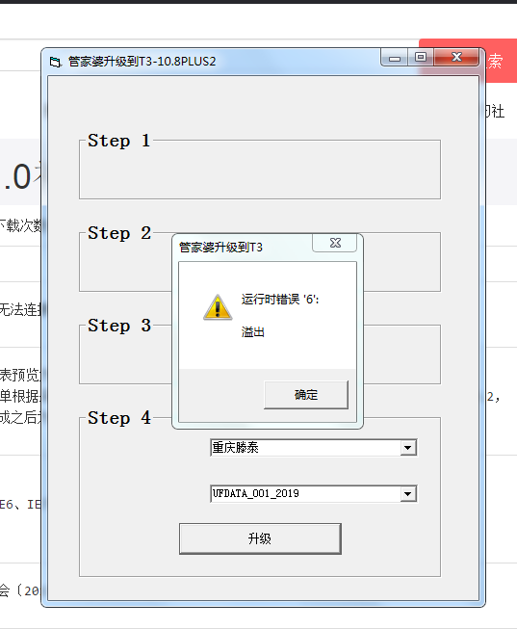The width and height of the screenshot is (517, 629).
Task: Minimize the 管家婆升级到T3-10.8PLUS2 window
Action: click(x=395, y=58)
